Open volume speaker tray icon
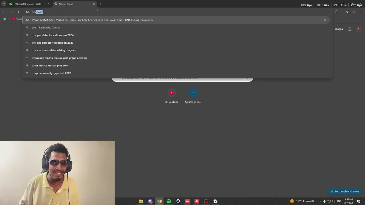The height and width of the screenshot is (205, 365). (x=333, y=201)
